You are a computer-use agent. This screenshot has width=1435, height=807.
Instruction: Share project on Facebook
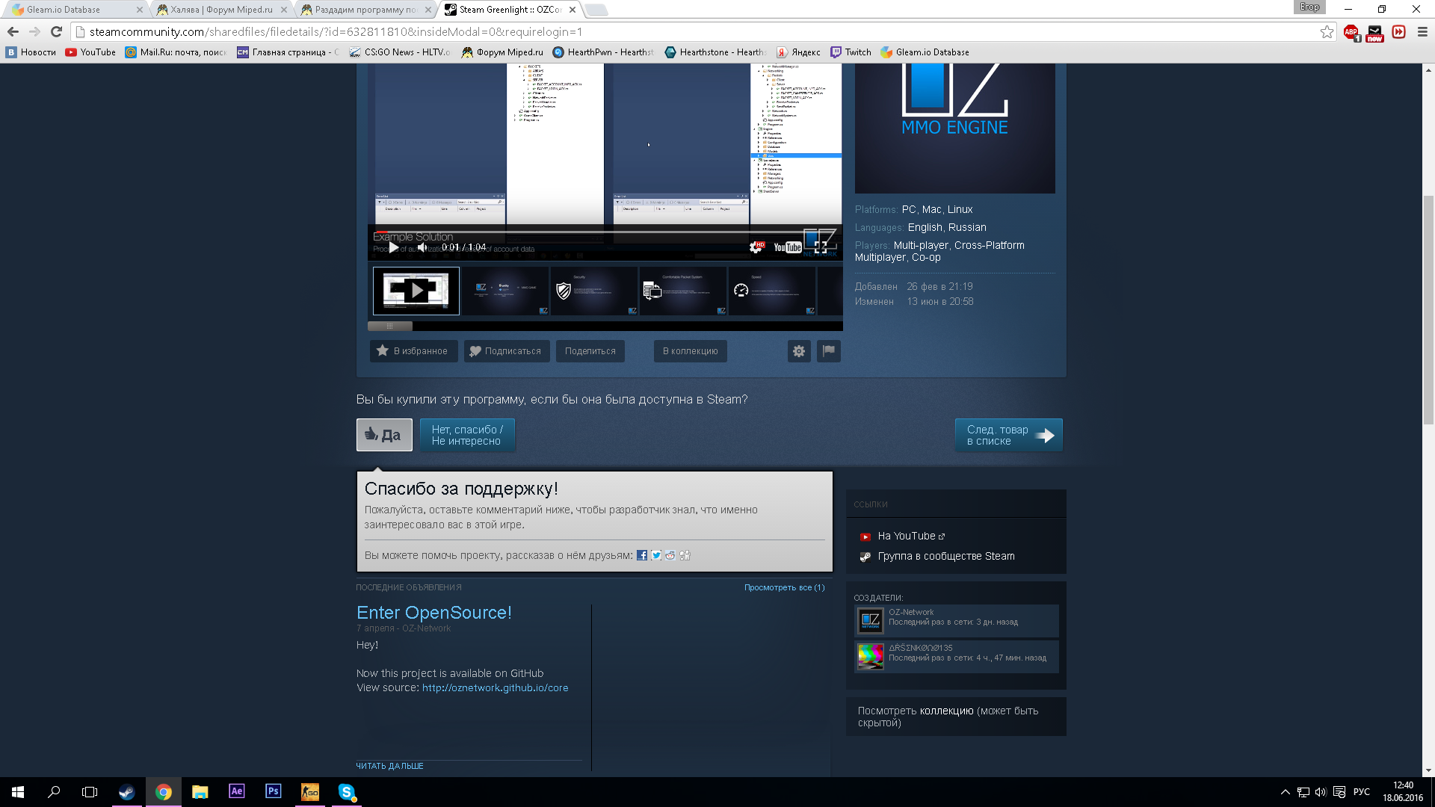pyautogui.click(x=642, y=555)
